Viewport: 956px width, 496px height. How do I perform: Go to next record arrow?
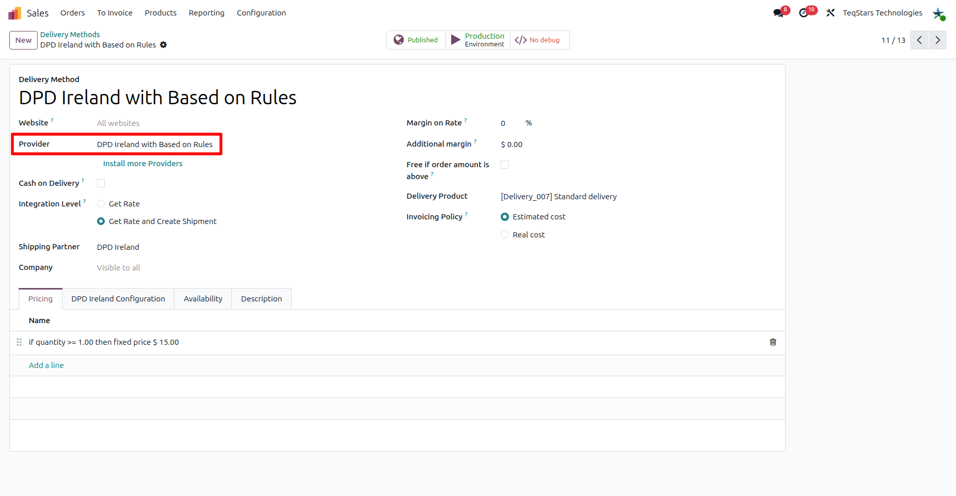click(x=937, y=40)
